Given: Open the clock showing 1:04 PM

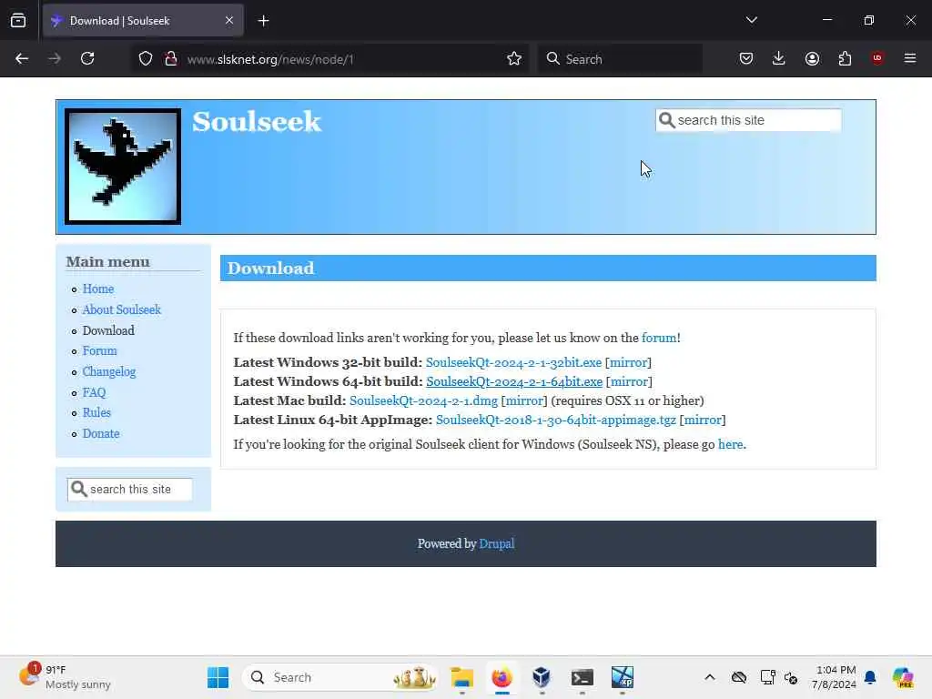Looking at the screenshot, I should [834, 677].
